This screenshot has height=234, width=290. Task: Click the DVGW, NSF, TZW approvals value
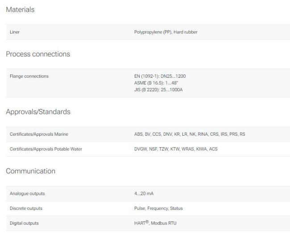[176, 149]
